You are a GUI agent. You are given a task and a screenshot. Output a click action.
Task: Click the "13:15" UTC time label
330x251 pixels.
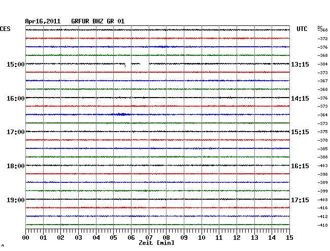pyautogui.click(x=300, y=65)
